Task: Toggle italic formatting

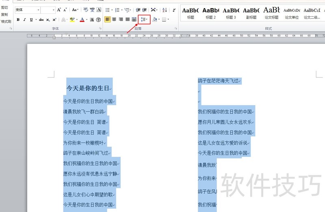Action: pyautogui.click(x=25, y=19)
